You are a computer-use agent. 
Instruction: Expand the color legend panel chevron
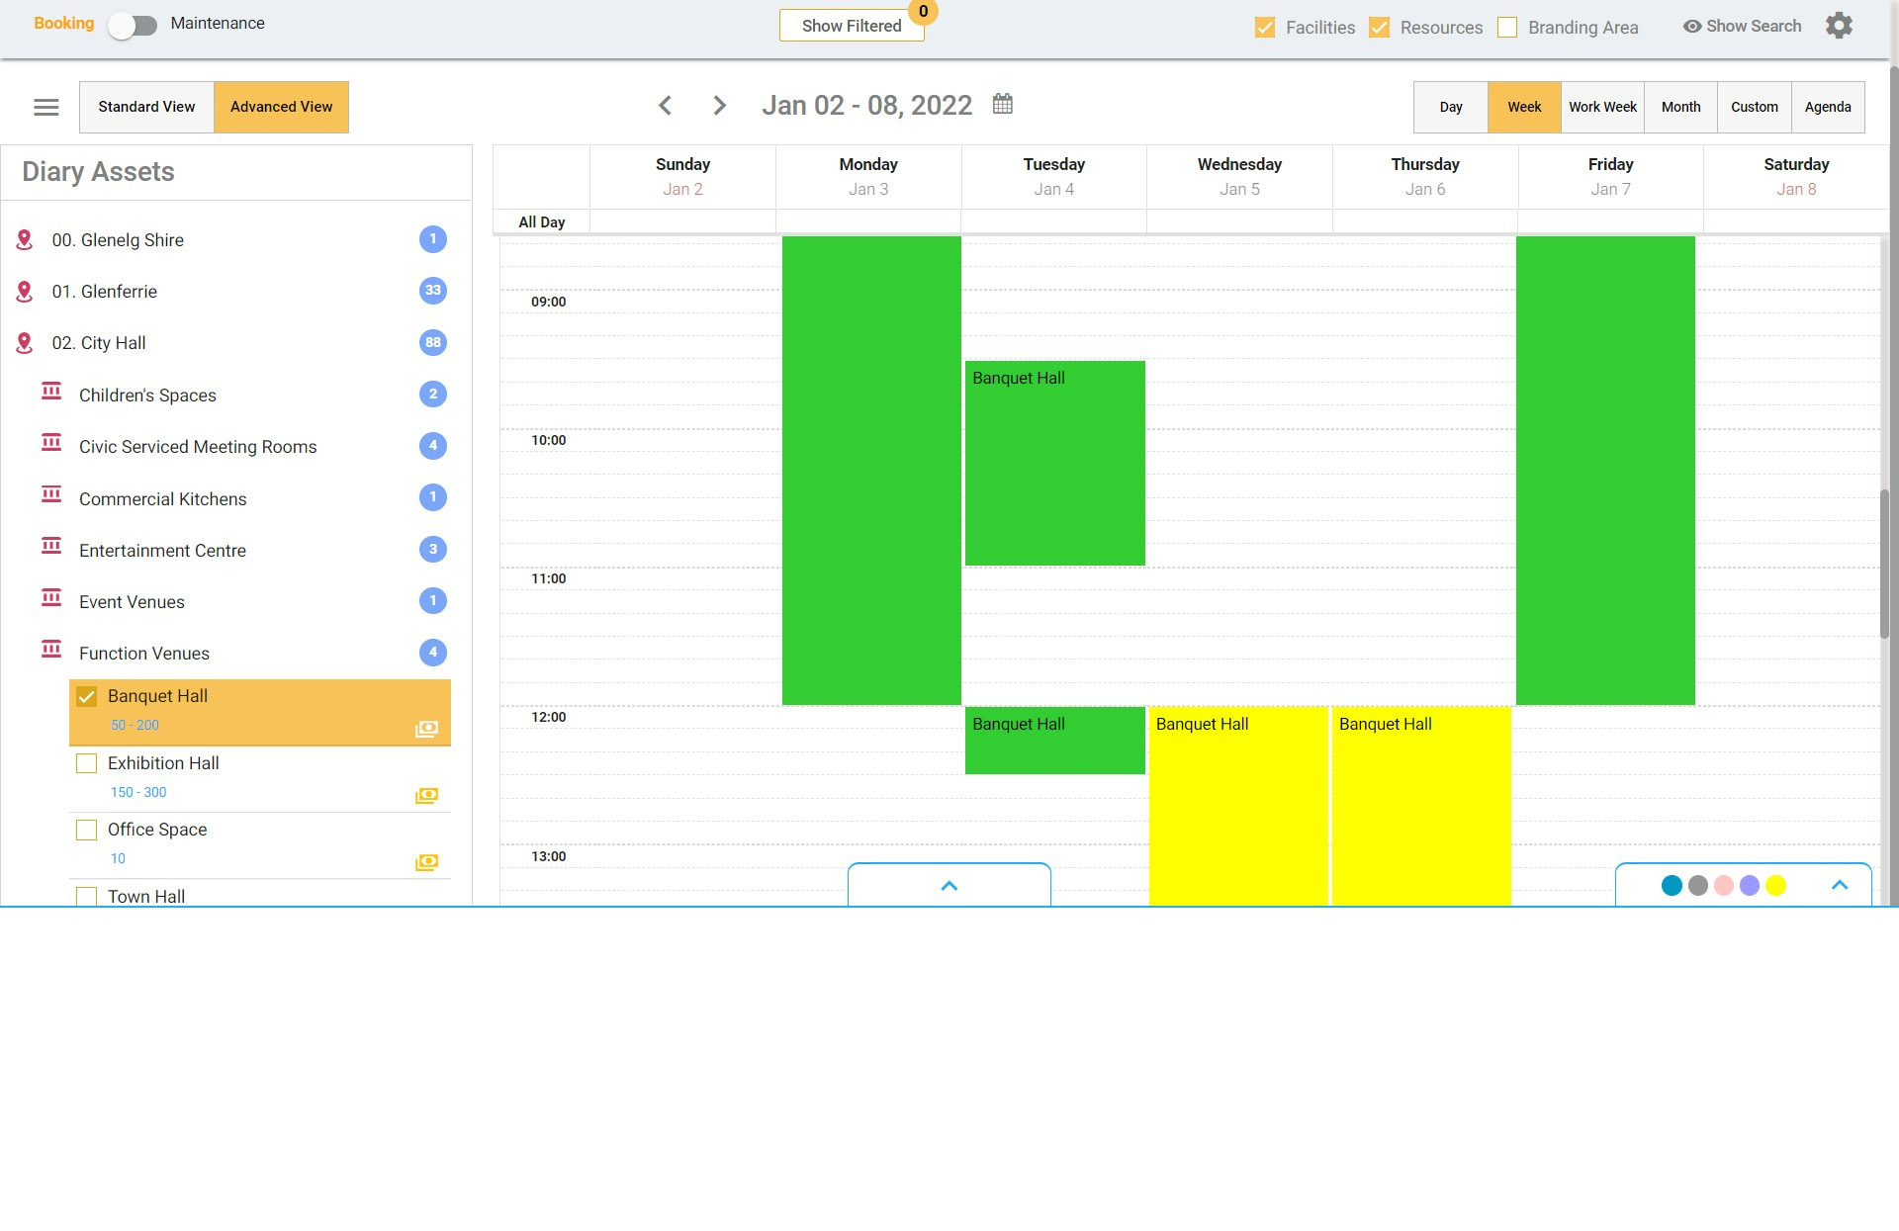1840,885
